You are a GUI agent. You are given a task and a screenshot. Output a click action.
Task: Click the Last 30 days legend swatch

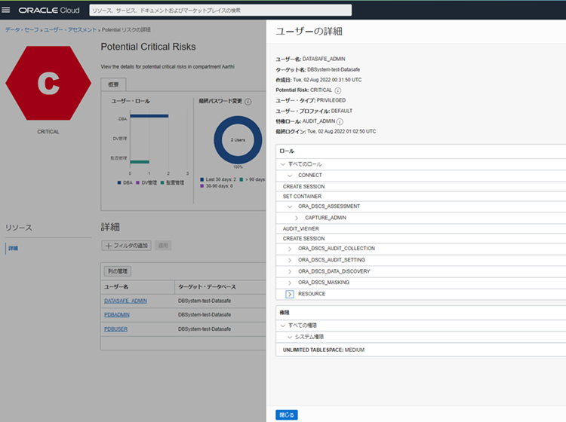[202, 179]
